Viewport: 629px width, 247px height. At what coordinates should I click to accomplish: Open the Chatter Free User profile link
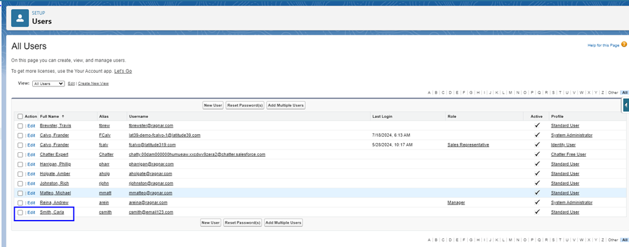click(x=568, y=154)
